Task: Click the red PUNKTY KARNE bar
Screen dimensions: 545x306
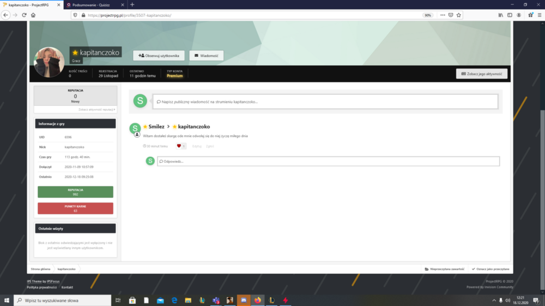Action: [x=75, y=209]
